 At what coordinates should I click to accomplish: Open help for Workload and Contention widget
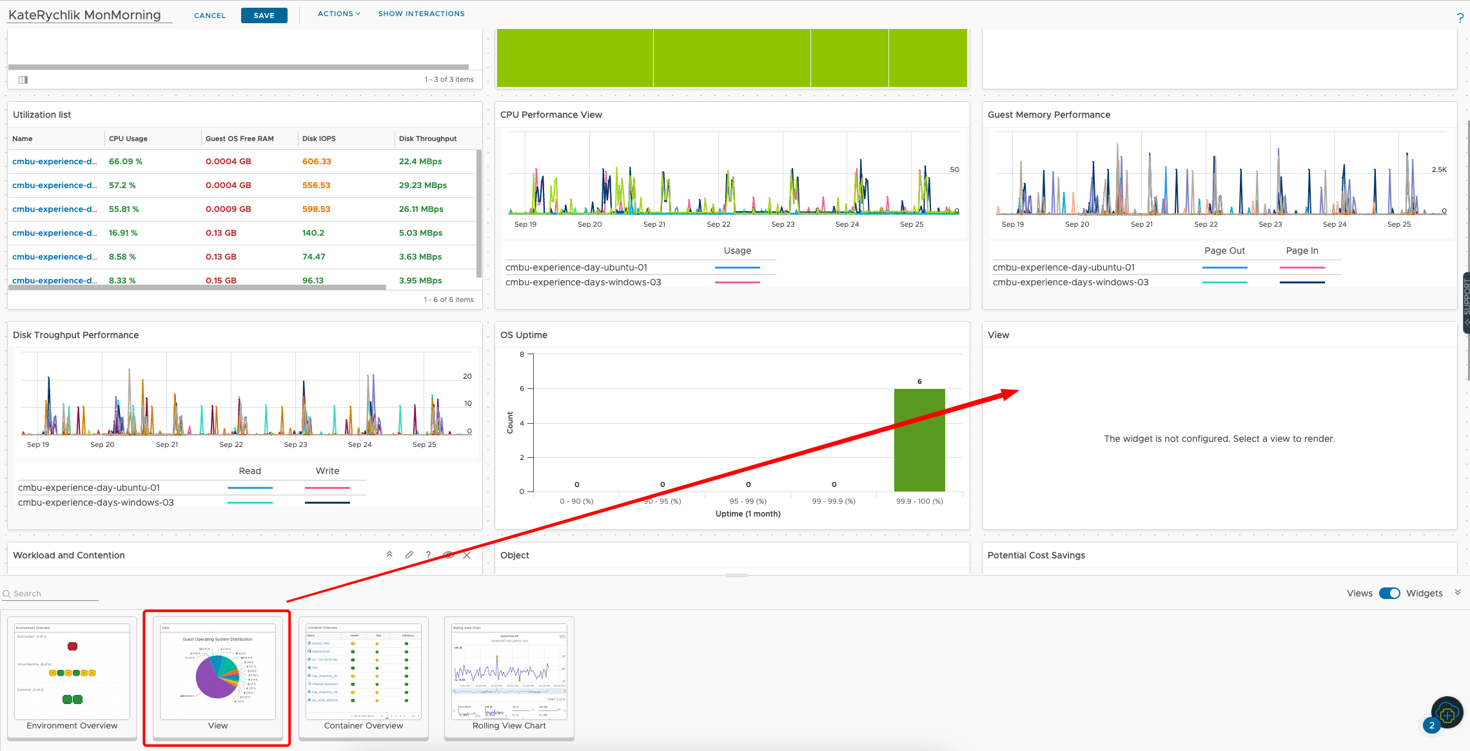(x=428, y=555)
